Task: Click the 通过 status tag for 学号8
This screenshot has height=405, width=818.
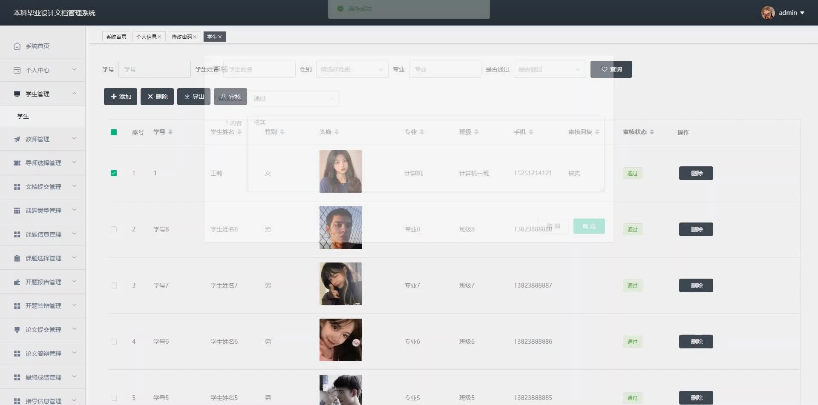Action: [633, 229]
